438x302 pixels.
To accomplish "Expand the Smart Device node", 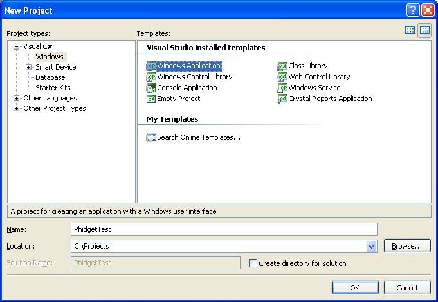I will point(28,68).
